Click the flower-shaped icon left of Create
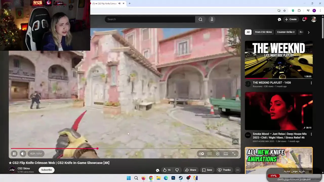Viewport: 324px width, 182px height. pyautogui.click(x=279, y=19)
